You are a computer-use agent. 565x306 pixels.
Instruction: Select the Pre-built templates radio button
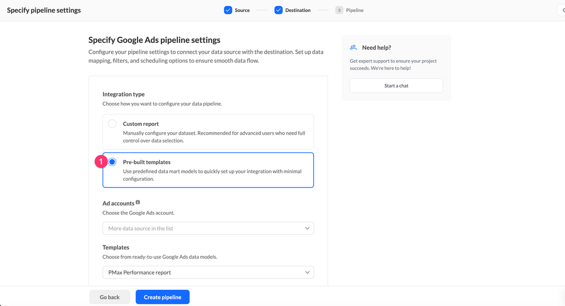tap(112, 161)
